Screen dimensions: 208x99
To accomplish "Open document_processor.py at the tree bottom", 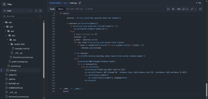I will click(19, 97).
